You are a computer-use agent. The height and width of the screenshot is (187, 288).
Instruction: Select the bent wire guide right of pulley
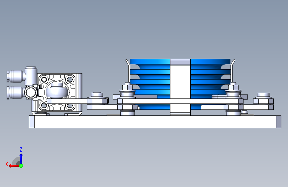point(233,71)
